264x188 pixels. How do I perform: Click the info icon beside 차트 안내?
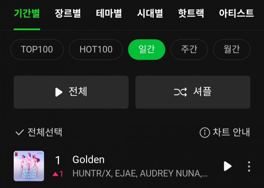coord(205,132)
